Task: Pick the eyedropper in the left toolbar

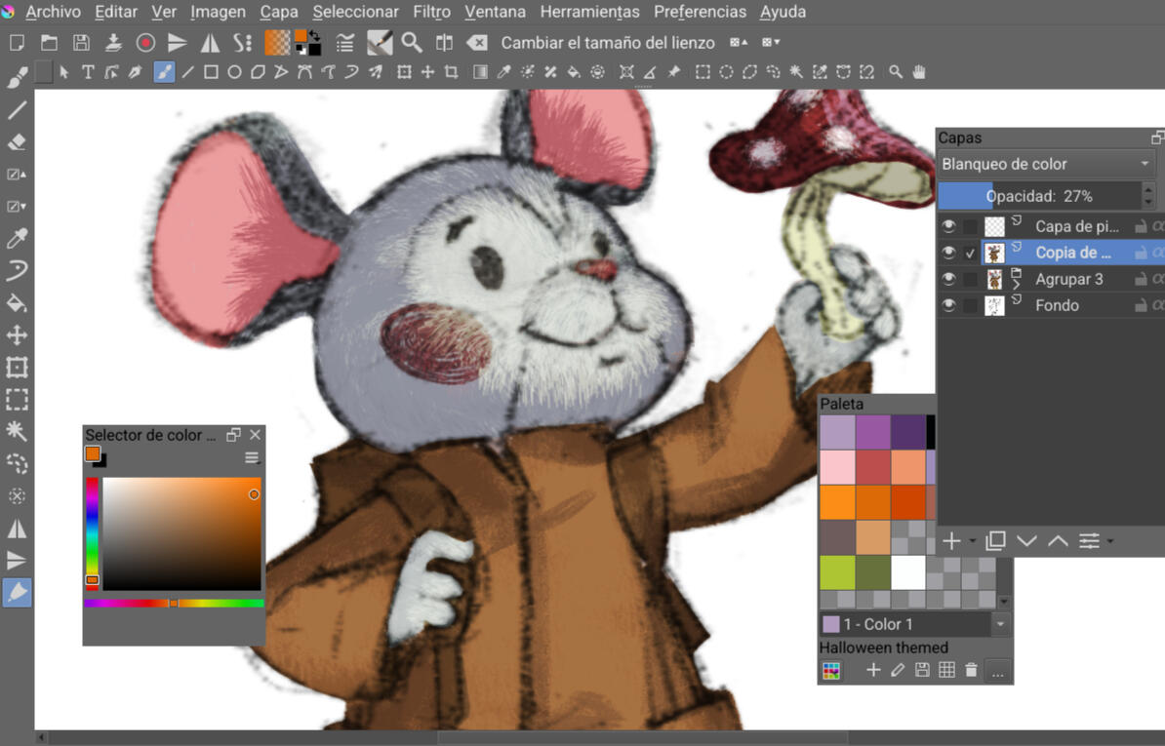Action: (x=17, y=239)
